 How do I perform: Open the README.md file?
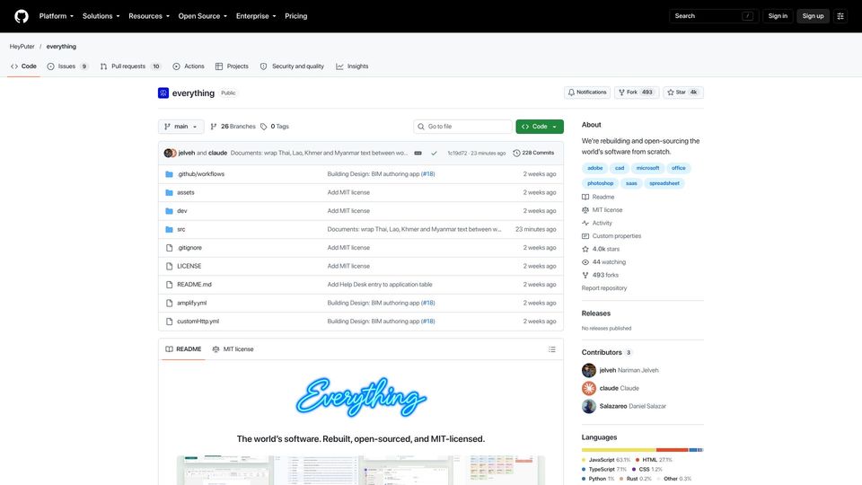[194, 285]
